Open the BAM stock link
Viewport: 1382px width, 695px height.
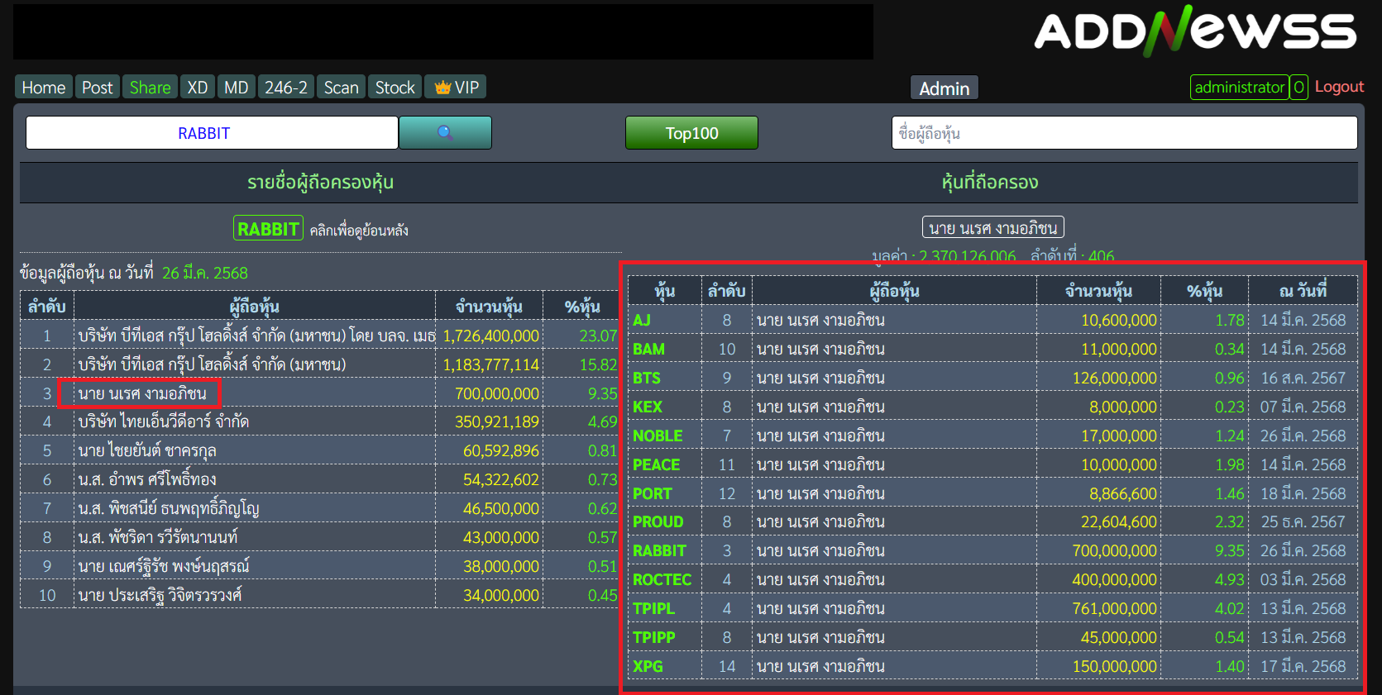[x=648, y=350]
